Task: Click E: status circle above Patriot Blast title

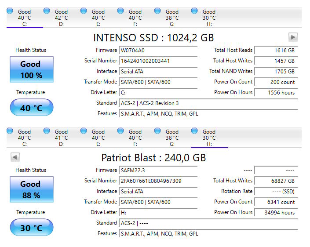Action: pyautogui.click(x=84, y=131)
